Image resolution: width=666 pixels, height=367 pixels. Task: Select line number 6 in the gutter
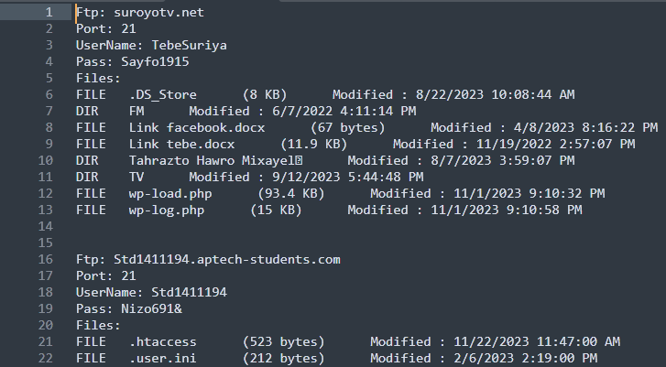pyautogui.click(x=49, y=94)
